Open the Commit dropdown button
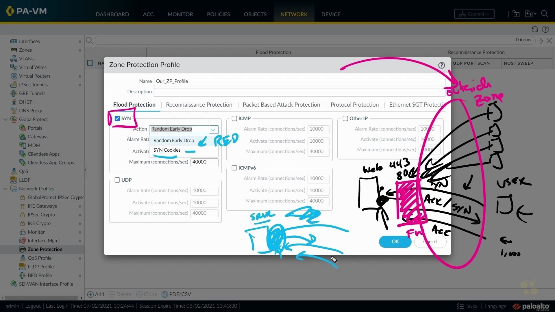 tap(474, 14)
